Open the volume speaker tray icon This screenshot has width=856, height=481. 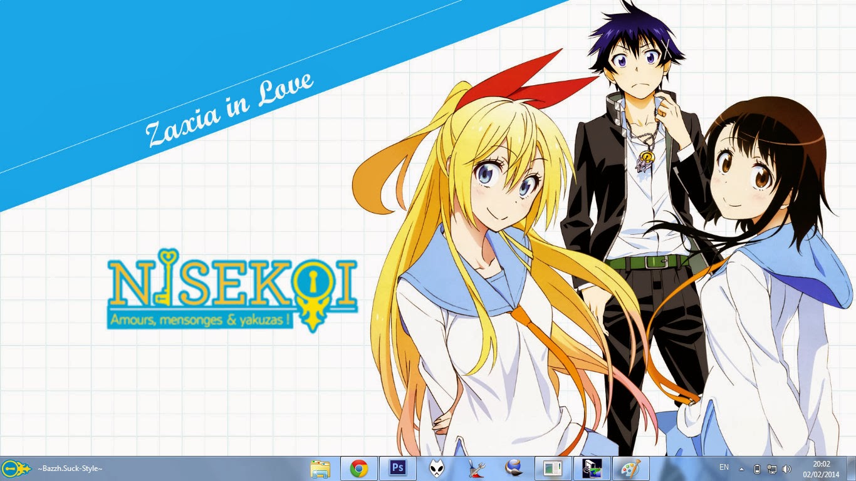point(787,468)
